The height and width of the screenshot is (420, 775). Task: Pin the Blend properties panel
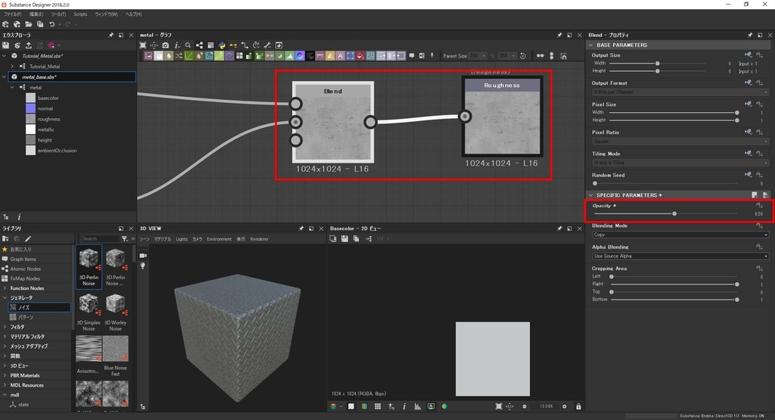click(750, 35)
